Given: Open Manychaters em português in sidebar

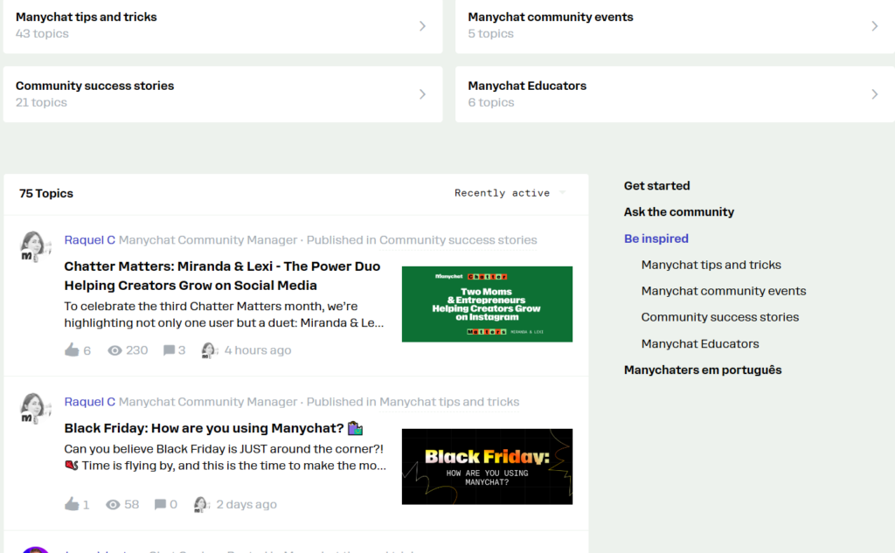Looking at the screenshot, I should (x=703, y=370).
